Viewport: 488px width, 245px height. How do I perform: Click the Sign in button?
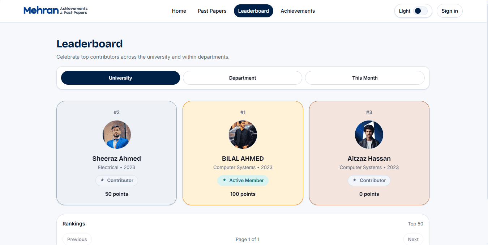click(x=450, y=11)
